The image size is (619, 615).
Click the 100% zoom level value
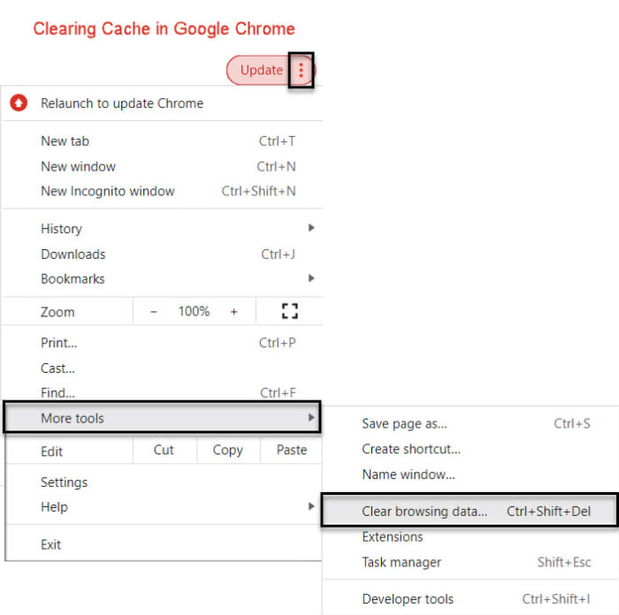pyautogui.click(x=194, y=312)
